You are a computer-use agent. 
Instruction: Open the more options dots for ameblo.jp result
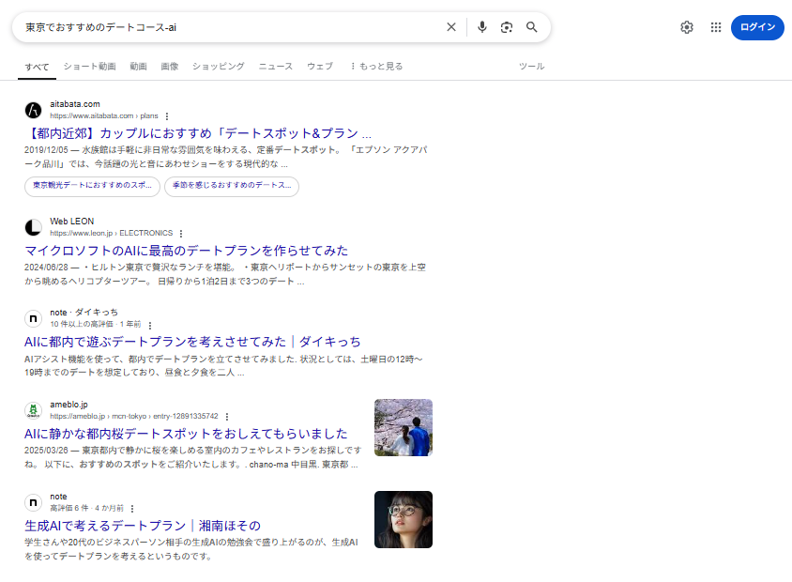tap(227, 417)
